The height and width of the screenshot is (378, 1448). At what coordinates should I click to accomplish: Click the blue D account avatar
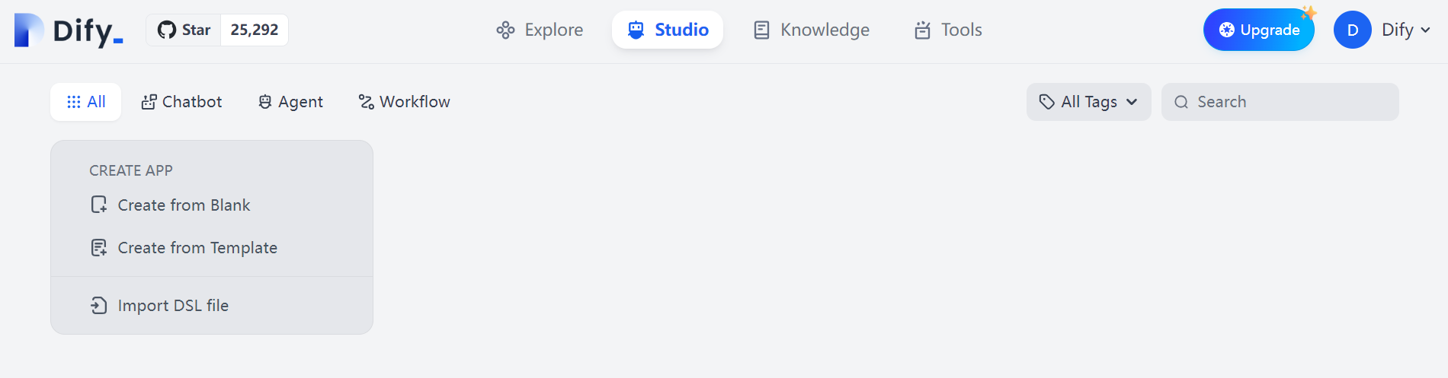tap(1353, 30)
